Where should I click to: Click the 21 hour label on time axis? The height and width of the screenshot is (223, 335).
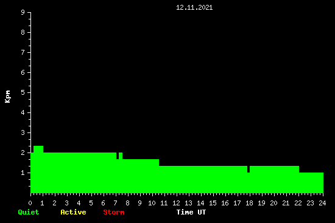click(286, 203)
